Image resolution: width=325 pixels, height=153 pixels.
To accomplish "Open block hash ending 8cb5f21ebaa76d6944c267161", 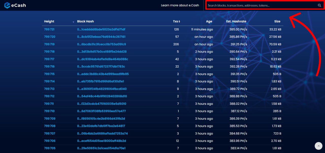I will [101, 37].
